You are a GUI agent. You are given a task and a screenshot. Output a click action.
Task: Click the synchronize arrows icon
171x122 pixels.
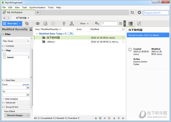[132, 12]
